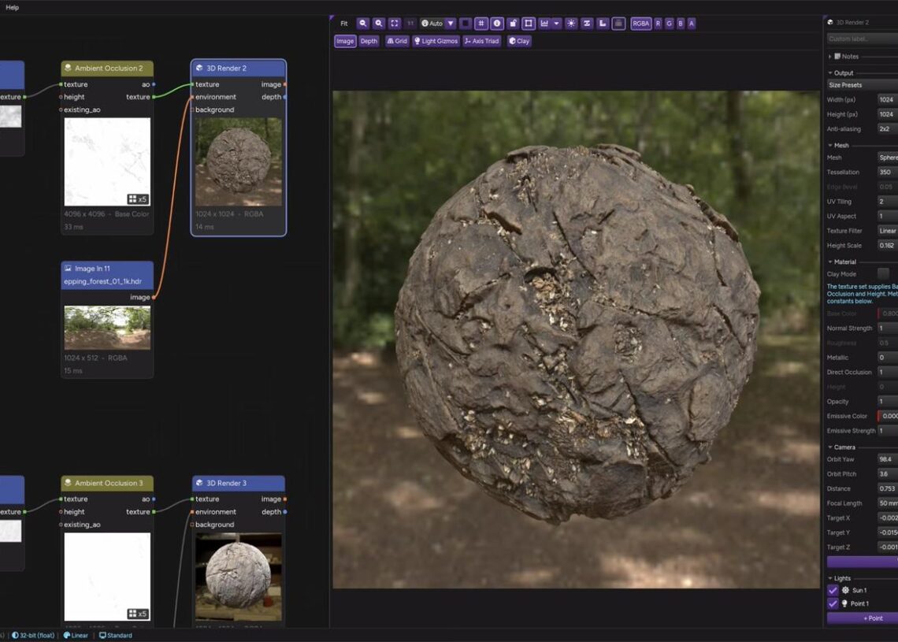Toggle the A channel view
This screenshot has width=898, height=642.
coord(692,24)
